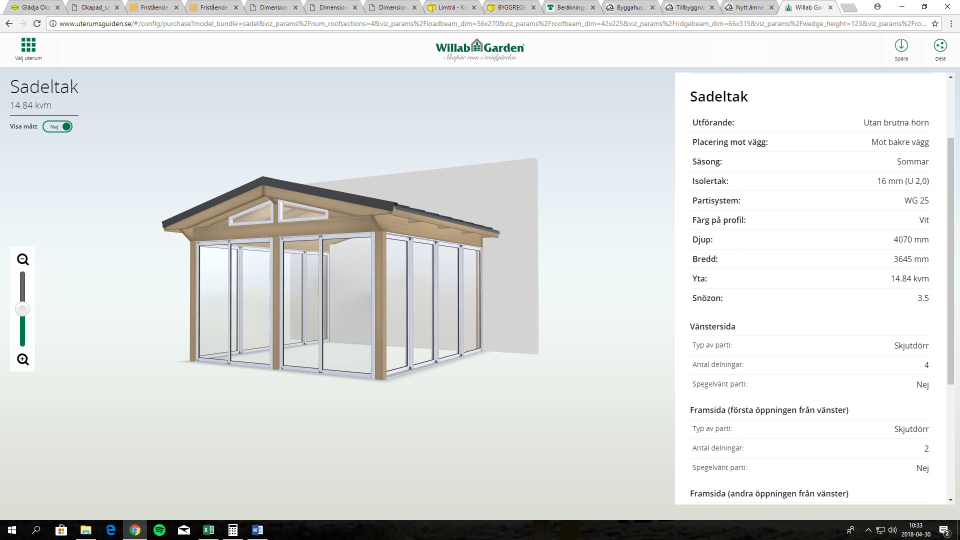Click the zoom in magnifier icon
960x540 pixels.
point(22,359)
